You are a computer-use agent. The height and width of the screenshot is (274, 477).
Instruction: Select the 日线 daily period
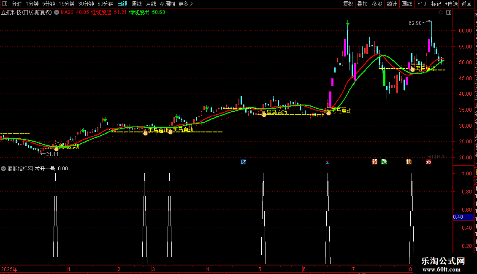[122, 4]
